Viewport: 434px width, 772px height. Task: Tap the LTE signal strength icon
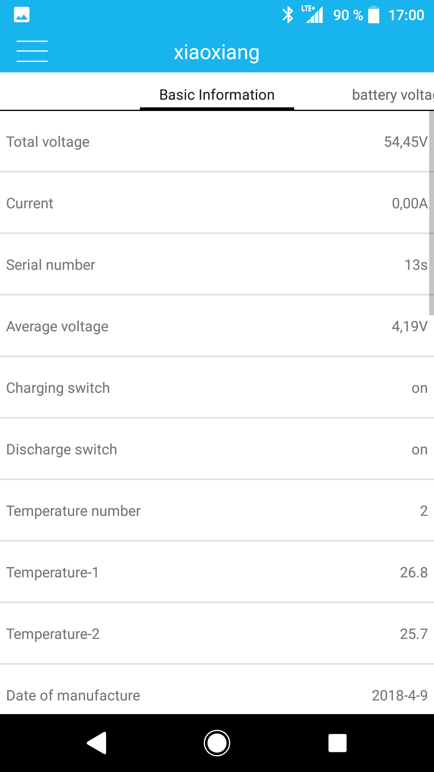tap(313, 14)
